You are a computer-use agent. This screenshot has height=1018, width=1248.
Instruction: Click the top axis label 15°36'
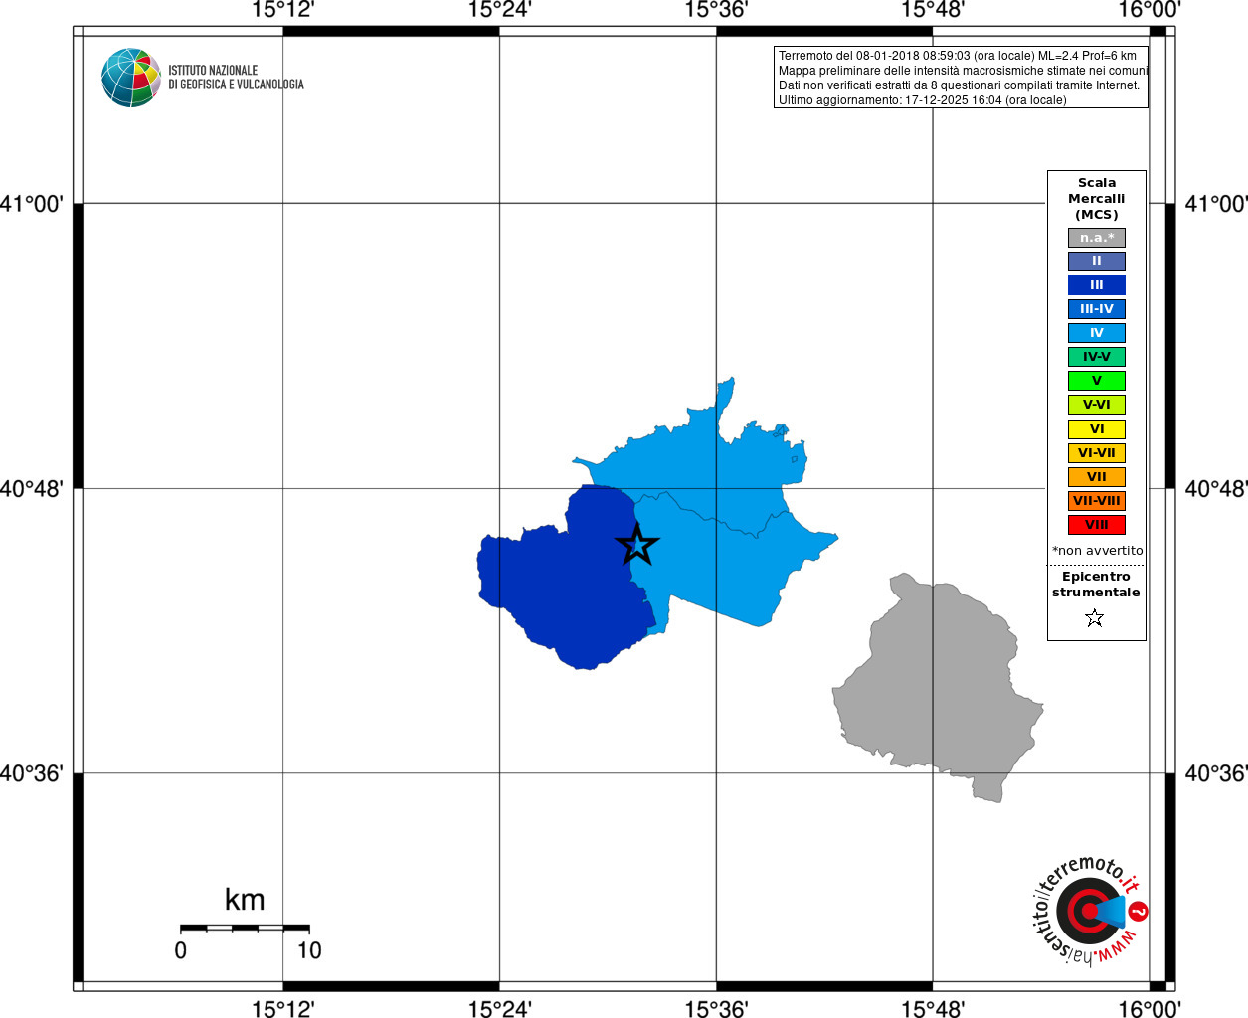716,10
